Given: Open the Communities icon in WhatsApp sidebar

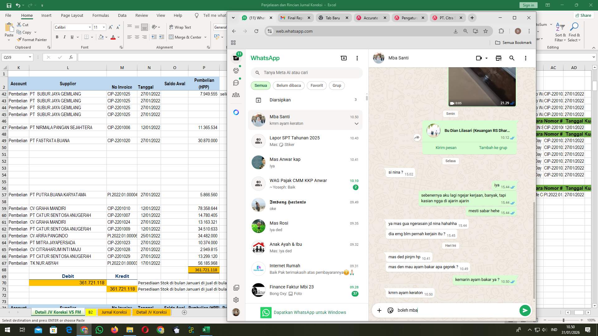Looking at the screenshot, I should pyautogui.click(x=236, y=95).
